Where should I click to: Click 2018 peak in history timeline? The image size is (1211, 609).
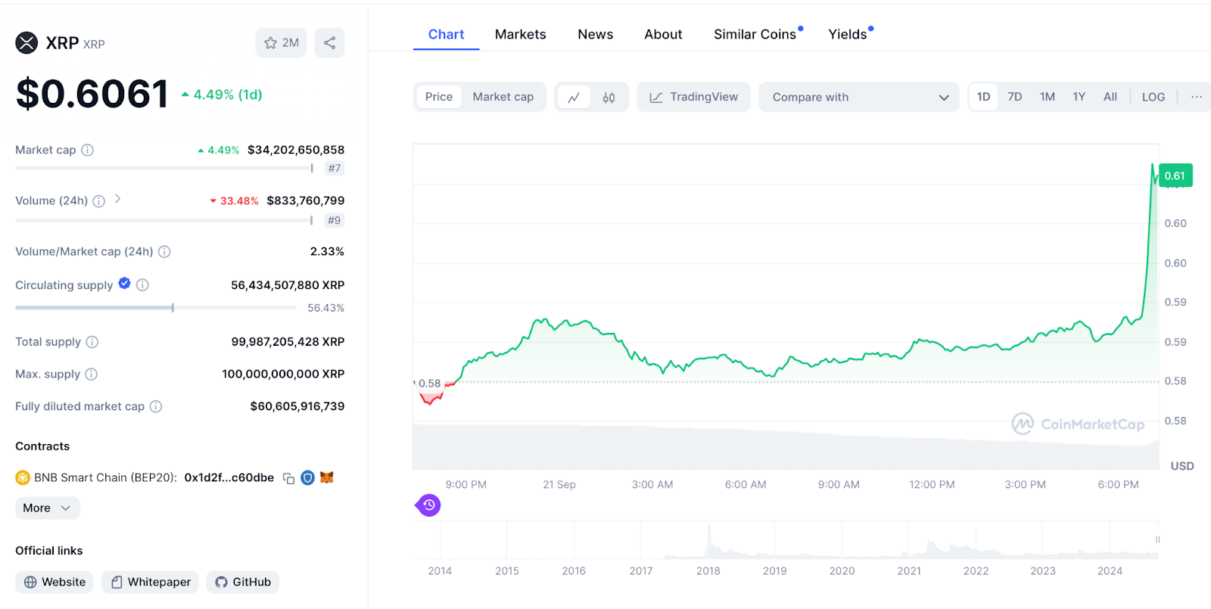[709, 539]
